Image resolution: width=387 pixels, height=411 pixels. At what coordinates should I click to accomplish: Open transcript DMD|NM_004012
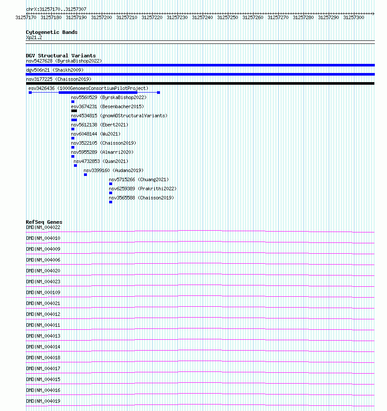[x=43, y=314]
